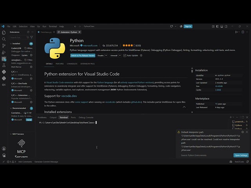Update the CodeLLDB extension
The width and height of the screenshot is (251, 188).
tap(24, 55)
